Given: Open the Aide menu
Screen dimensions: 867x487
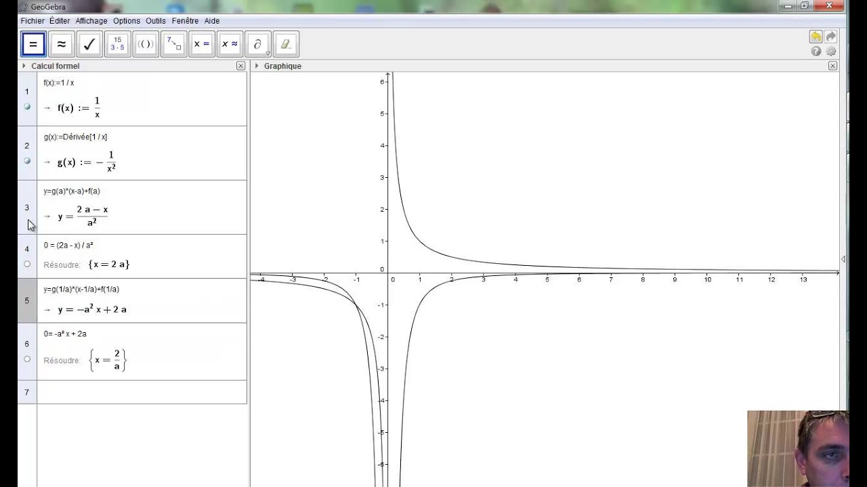Looking at the screenshot, I should (212, 21).
